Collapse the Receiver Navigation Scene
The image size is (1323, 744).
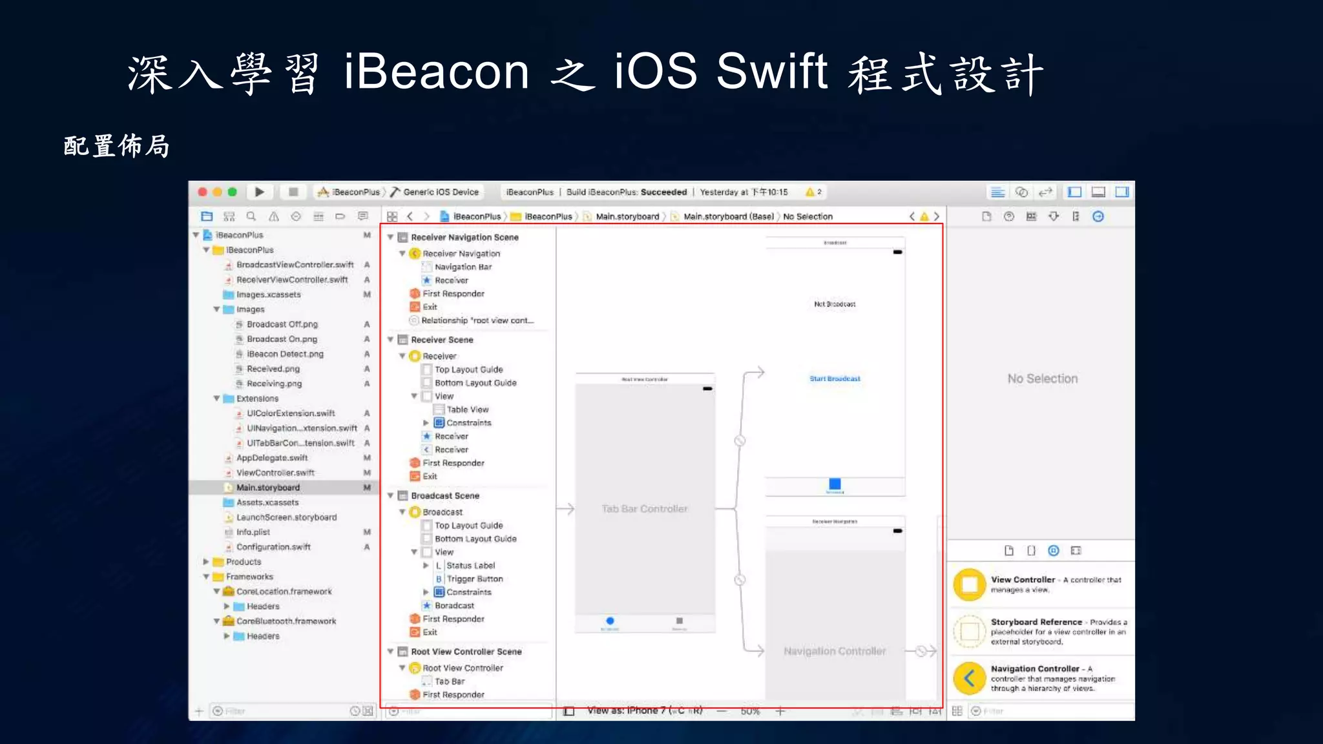[390, 237]
